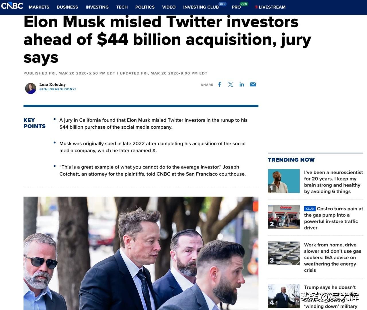The height and width of the screenshot is (310, 367).
Task: Click the Pro Join badge
Action: [244, 4]
